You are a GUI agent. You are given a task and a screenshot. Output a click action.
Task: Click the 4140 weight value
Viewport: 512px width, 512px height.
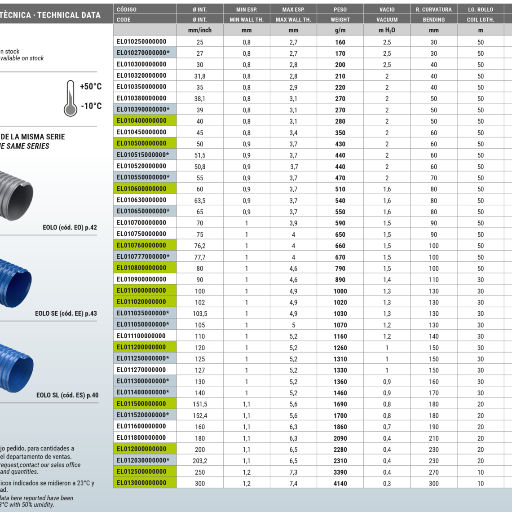click(x=340, y=483)
